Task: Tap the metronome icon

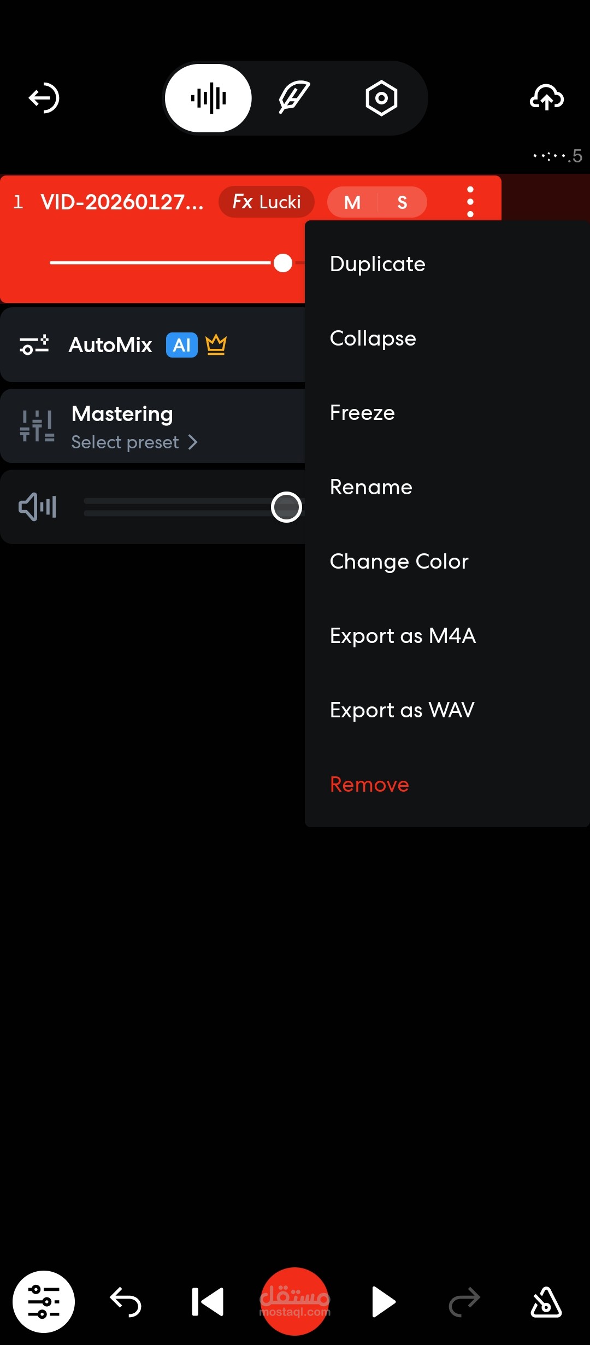Action: [x=546, y=1302]
